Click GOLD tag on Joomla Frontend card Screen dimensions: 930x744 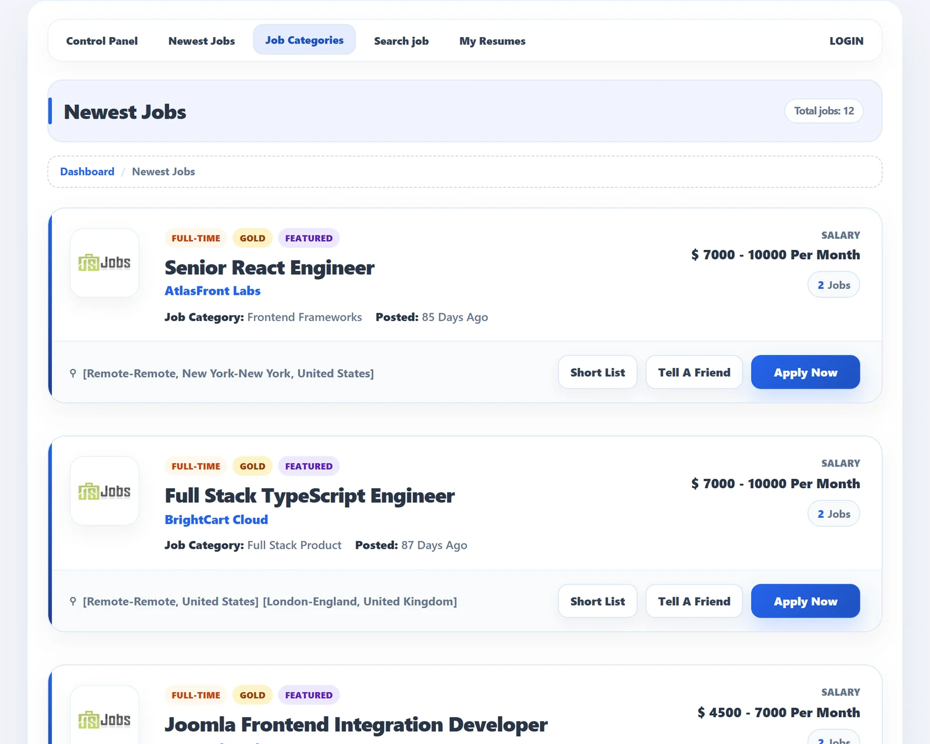pyautogui.click(x=252, y=695)
